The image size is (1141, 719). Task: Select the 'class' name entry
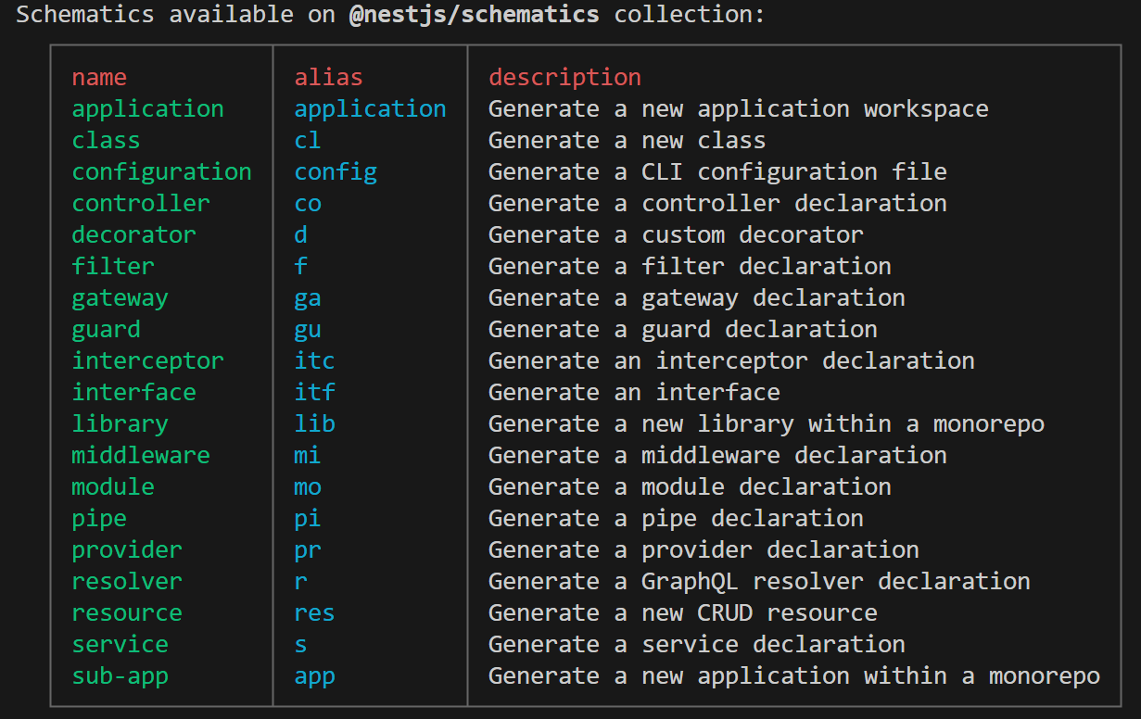[x=106, y=141]
